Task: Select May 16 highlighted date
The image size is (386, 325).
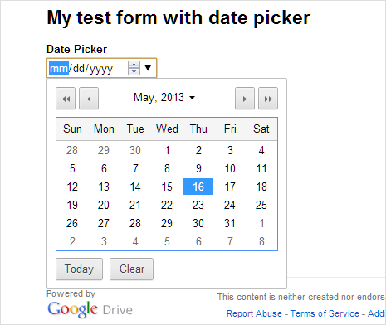Action: point(198,187)
